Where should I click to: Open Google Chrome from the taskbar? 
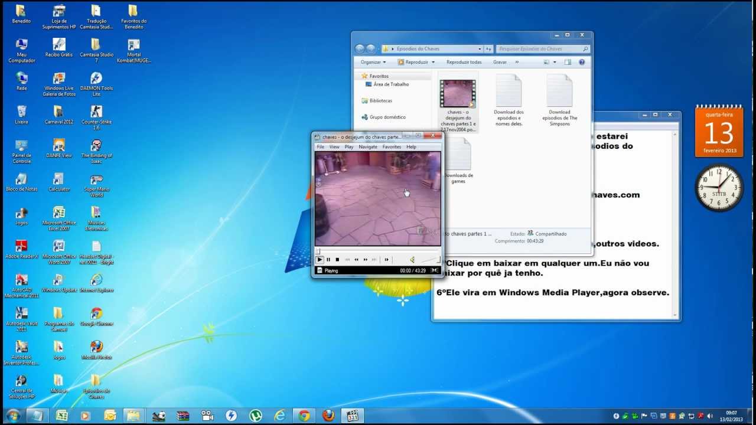click(304, 416)
